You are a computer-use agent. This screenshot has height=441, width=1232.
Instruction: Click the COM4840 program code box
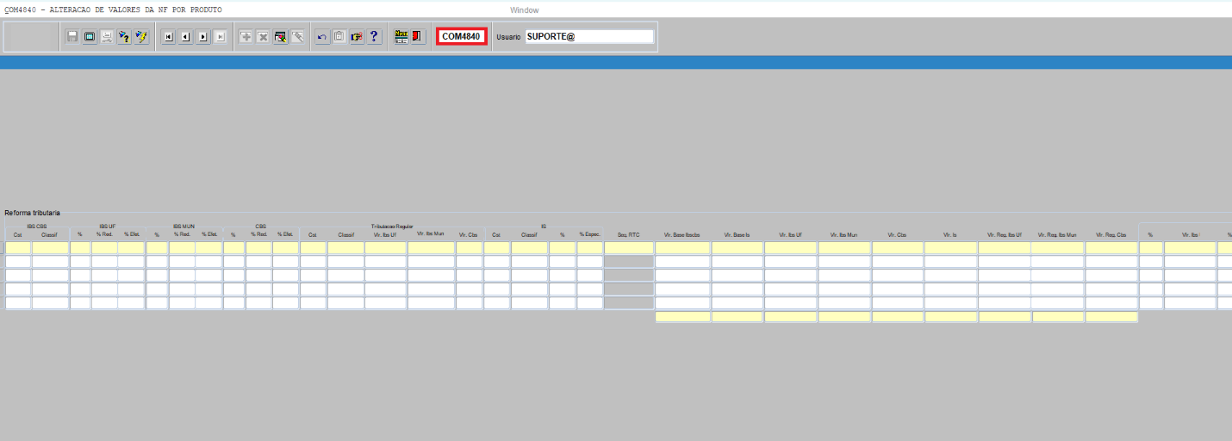[x=461, y=36]
